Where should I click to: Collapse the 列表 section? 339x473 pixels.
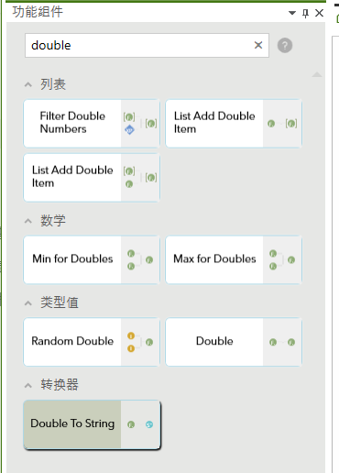click(28, 84)
